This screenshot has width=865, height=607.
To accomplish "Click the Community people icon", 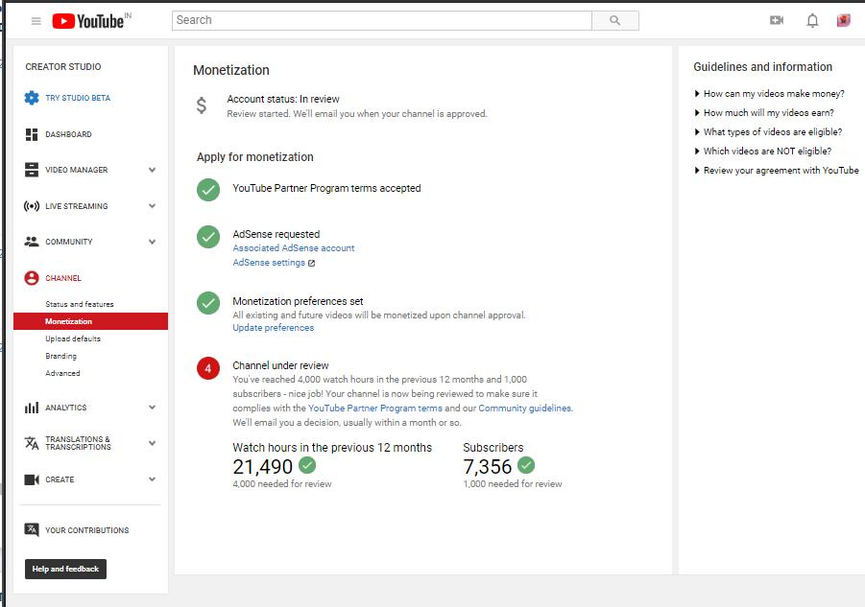I will [x=32, y=242].
